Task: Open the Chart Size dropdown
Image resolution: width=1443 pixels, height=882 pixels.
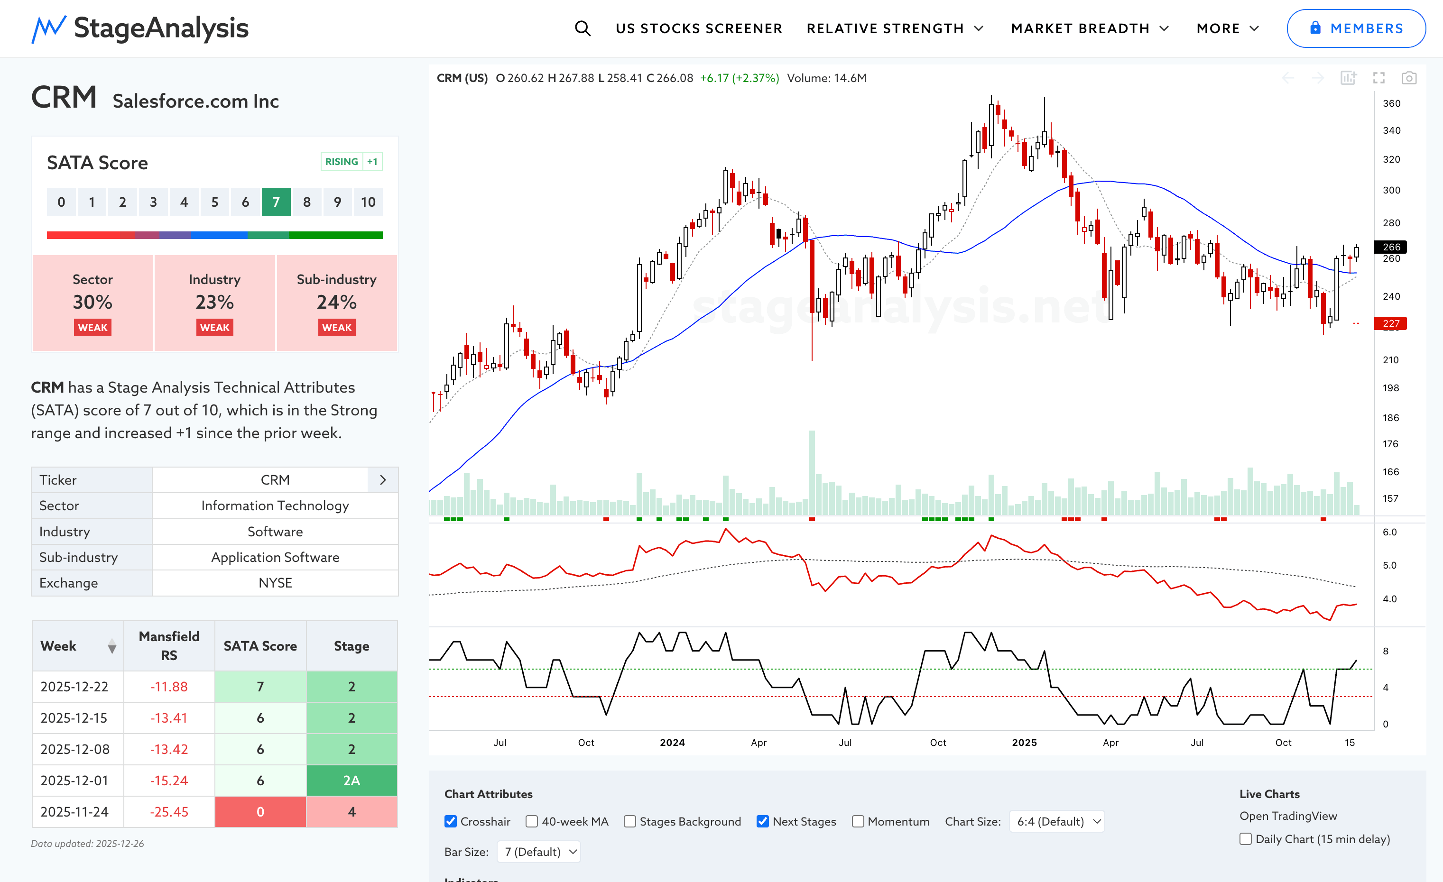Action: [x=1057, y=821]
